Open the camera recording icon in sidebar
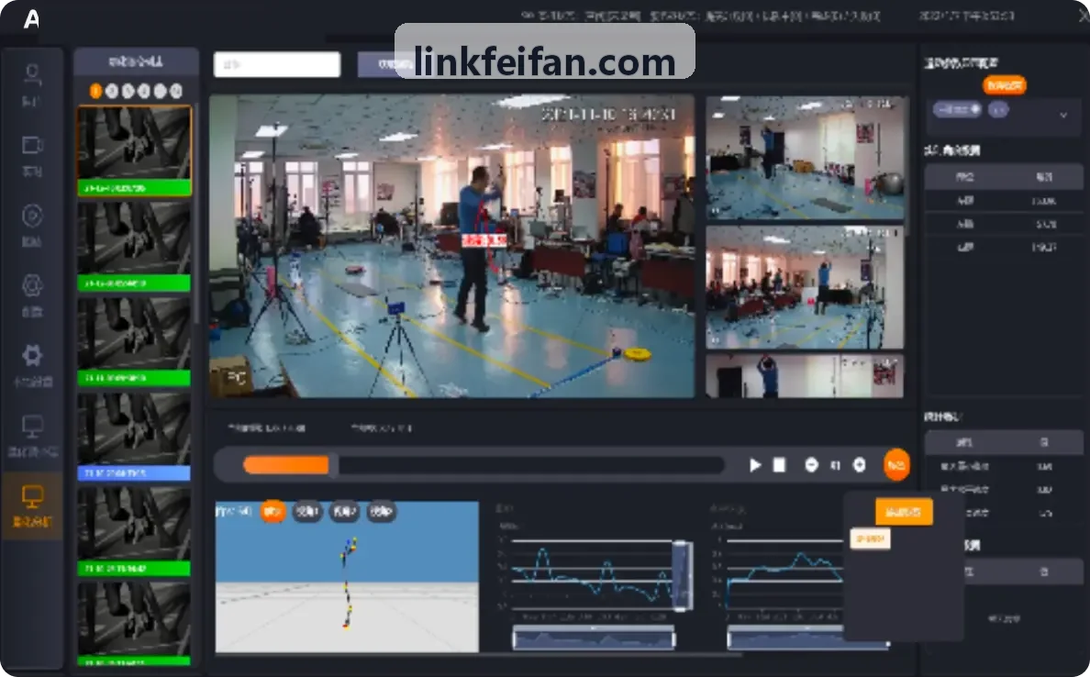 tap(32, 145)
